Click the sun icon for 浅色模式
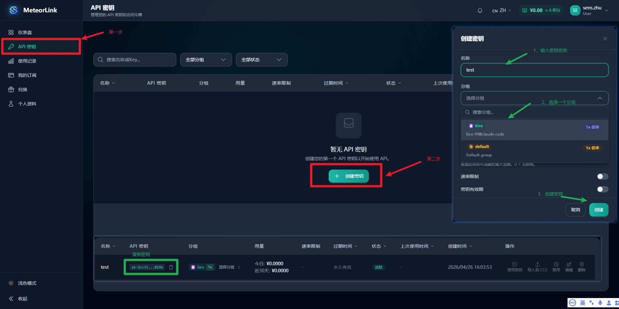The width and height of the screenshot is (619, 309). pos(11,283)
